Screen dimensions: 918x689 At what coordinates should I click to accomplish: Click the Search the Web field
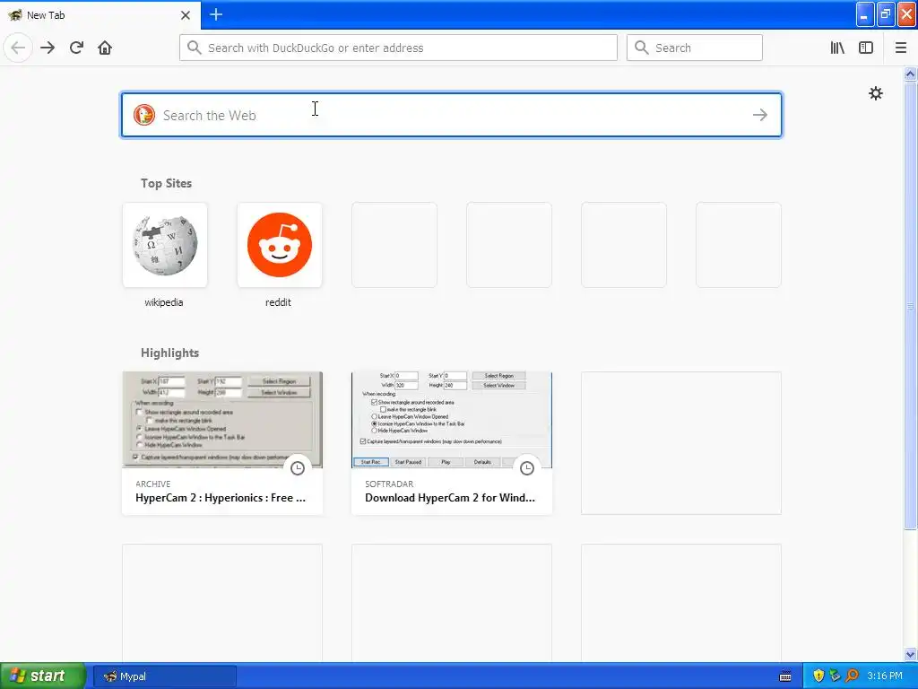tap(451, 115)
